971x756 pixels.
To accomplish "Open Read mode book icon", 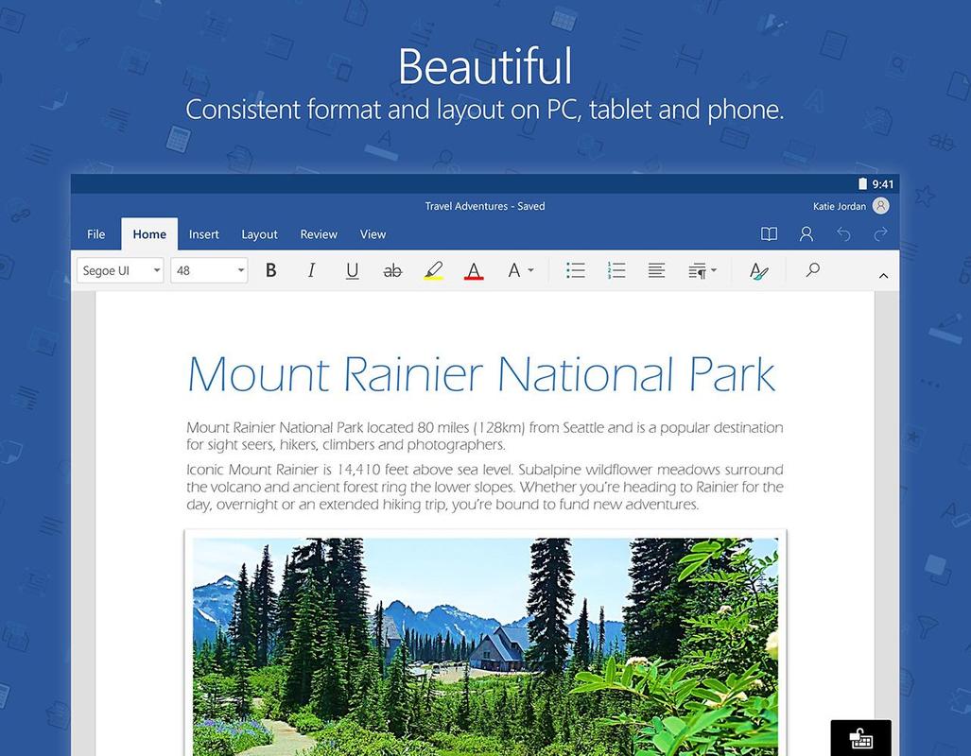I will pyautogui.click(x=769, y=233).
